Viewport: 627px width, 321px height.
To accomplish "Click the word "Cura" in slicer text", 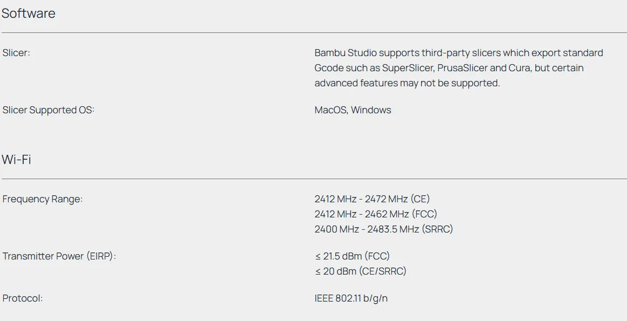I will tap(519, 68).
